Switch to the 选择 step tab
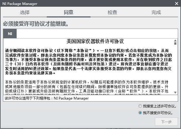This screenshot has height=129, width=181. point(25,13)
